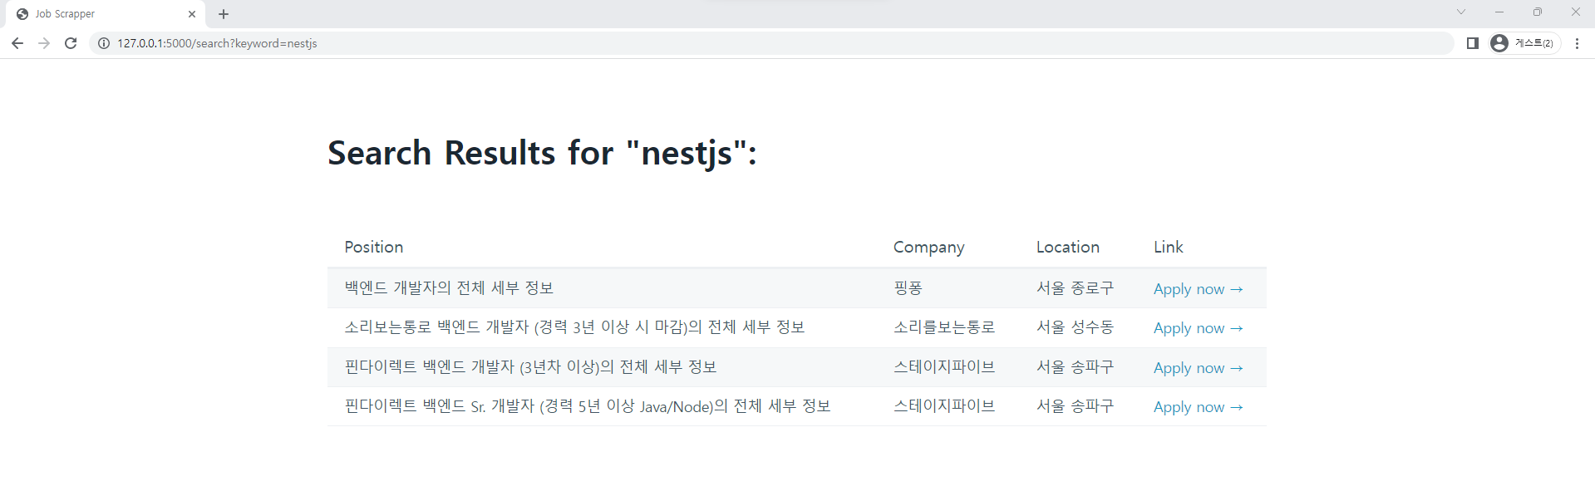Apply now for 핀다이렉트 백엔드 개발자 (3년차 이상)
This screenshot has height=496, width=1595.
(1198, 368)
